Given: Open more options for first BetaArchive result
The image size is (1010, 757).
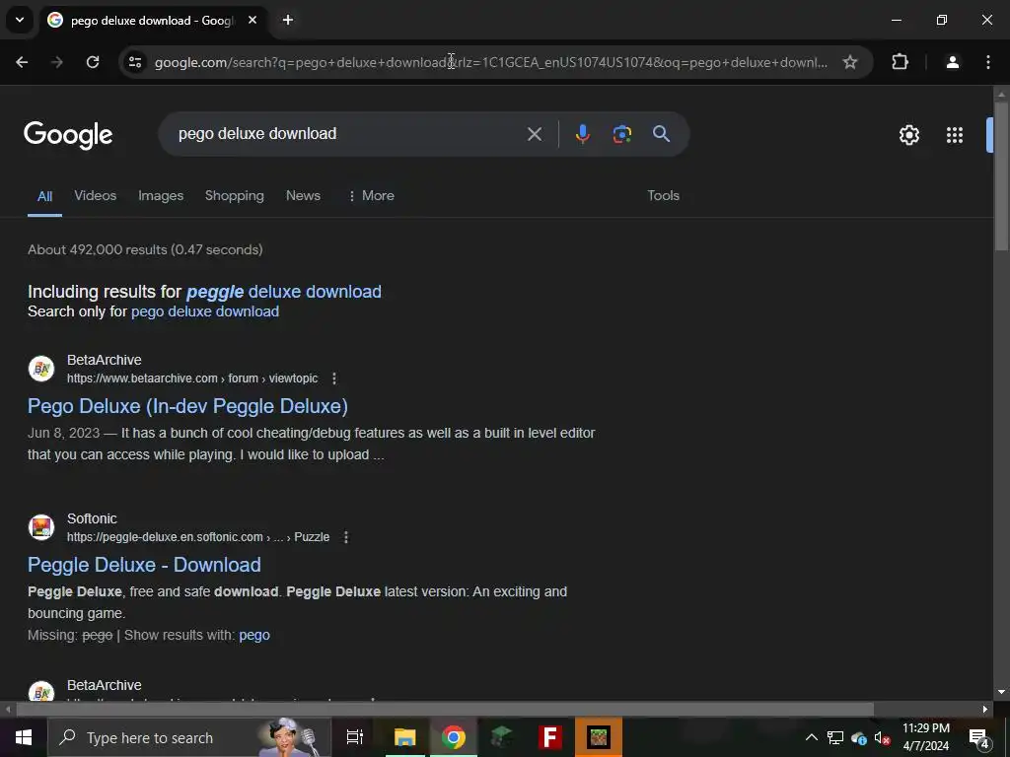Looking at the screenshot, I should point(333,378).
